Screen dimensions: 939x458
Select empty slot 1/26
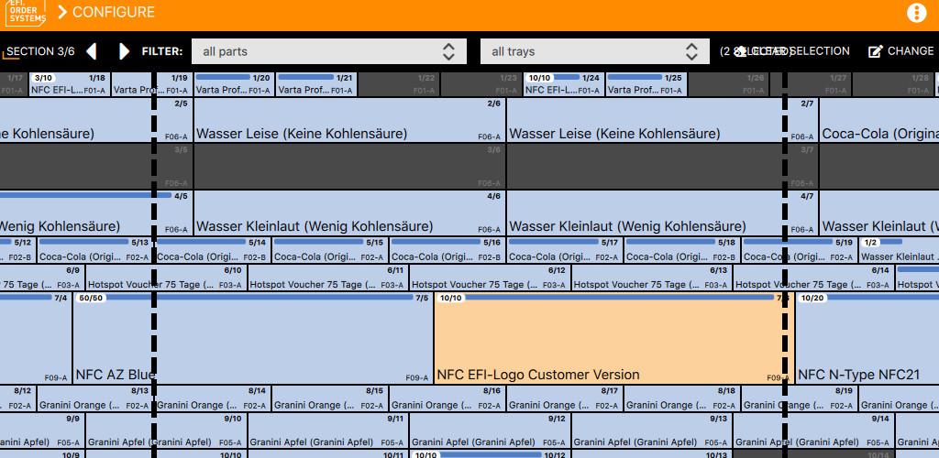pyautogui.click(x=727, y=84)
